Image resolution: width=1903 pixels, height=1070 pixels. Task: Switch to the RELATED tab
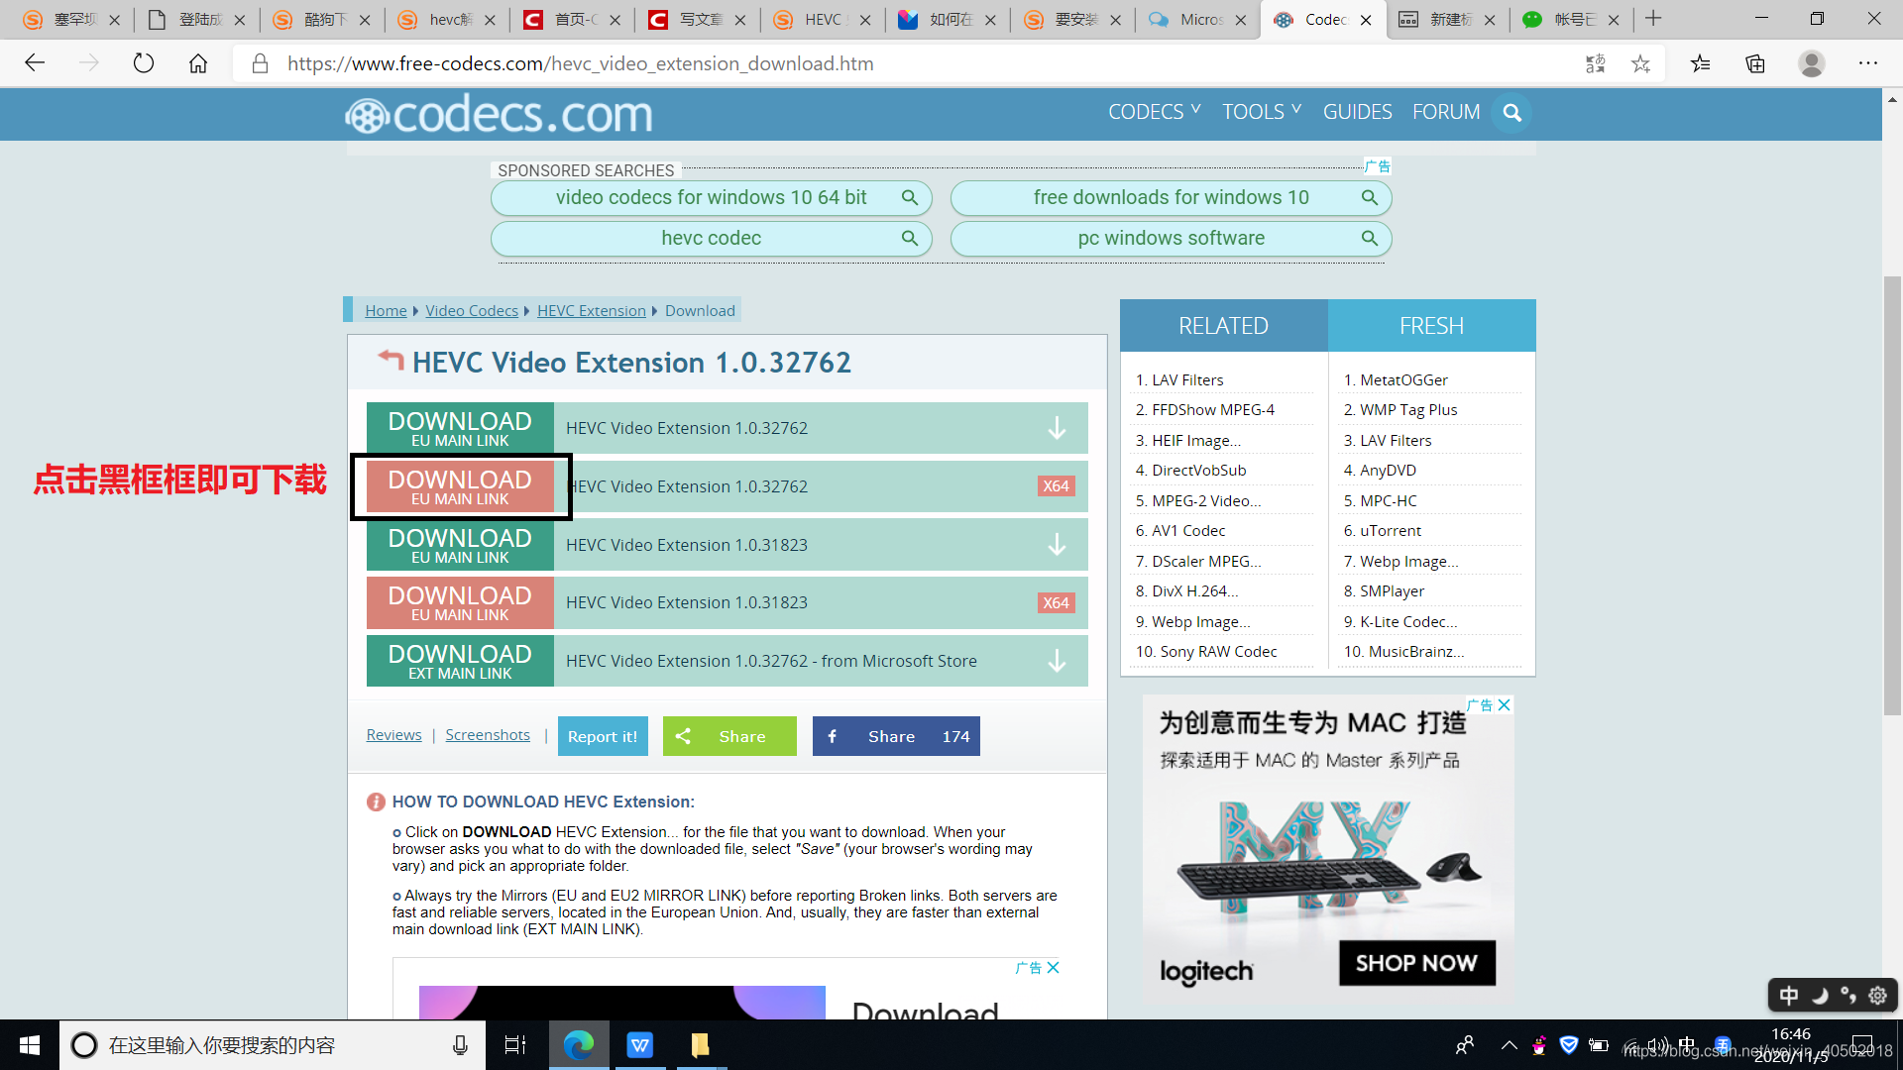1223,326
